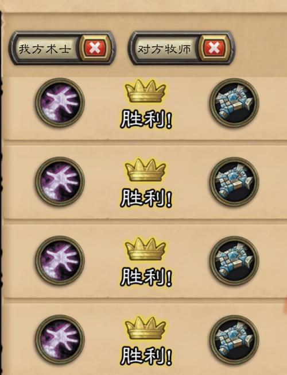Open the second 胜利! match result
287x375 pixels.
coord(146,198)
